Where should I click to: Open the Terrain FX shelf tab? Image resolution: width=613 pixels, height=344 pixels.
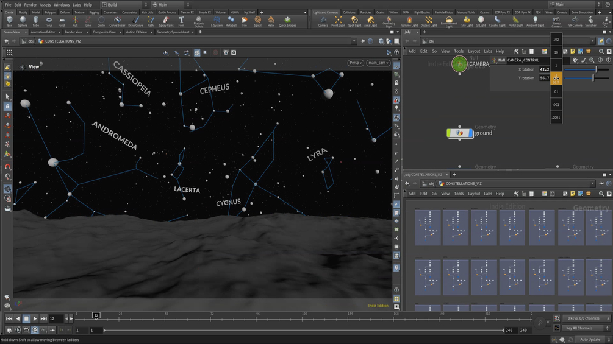[187, 12]
